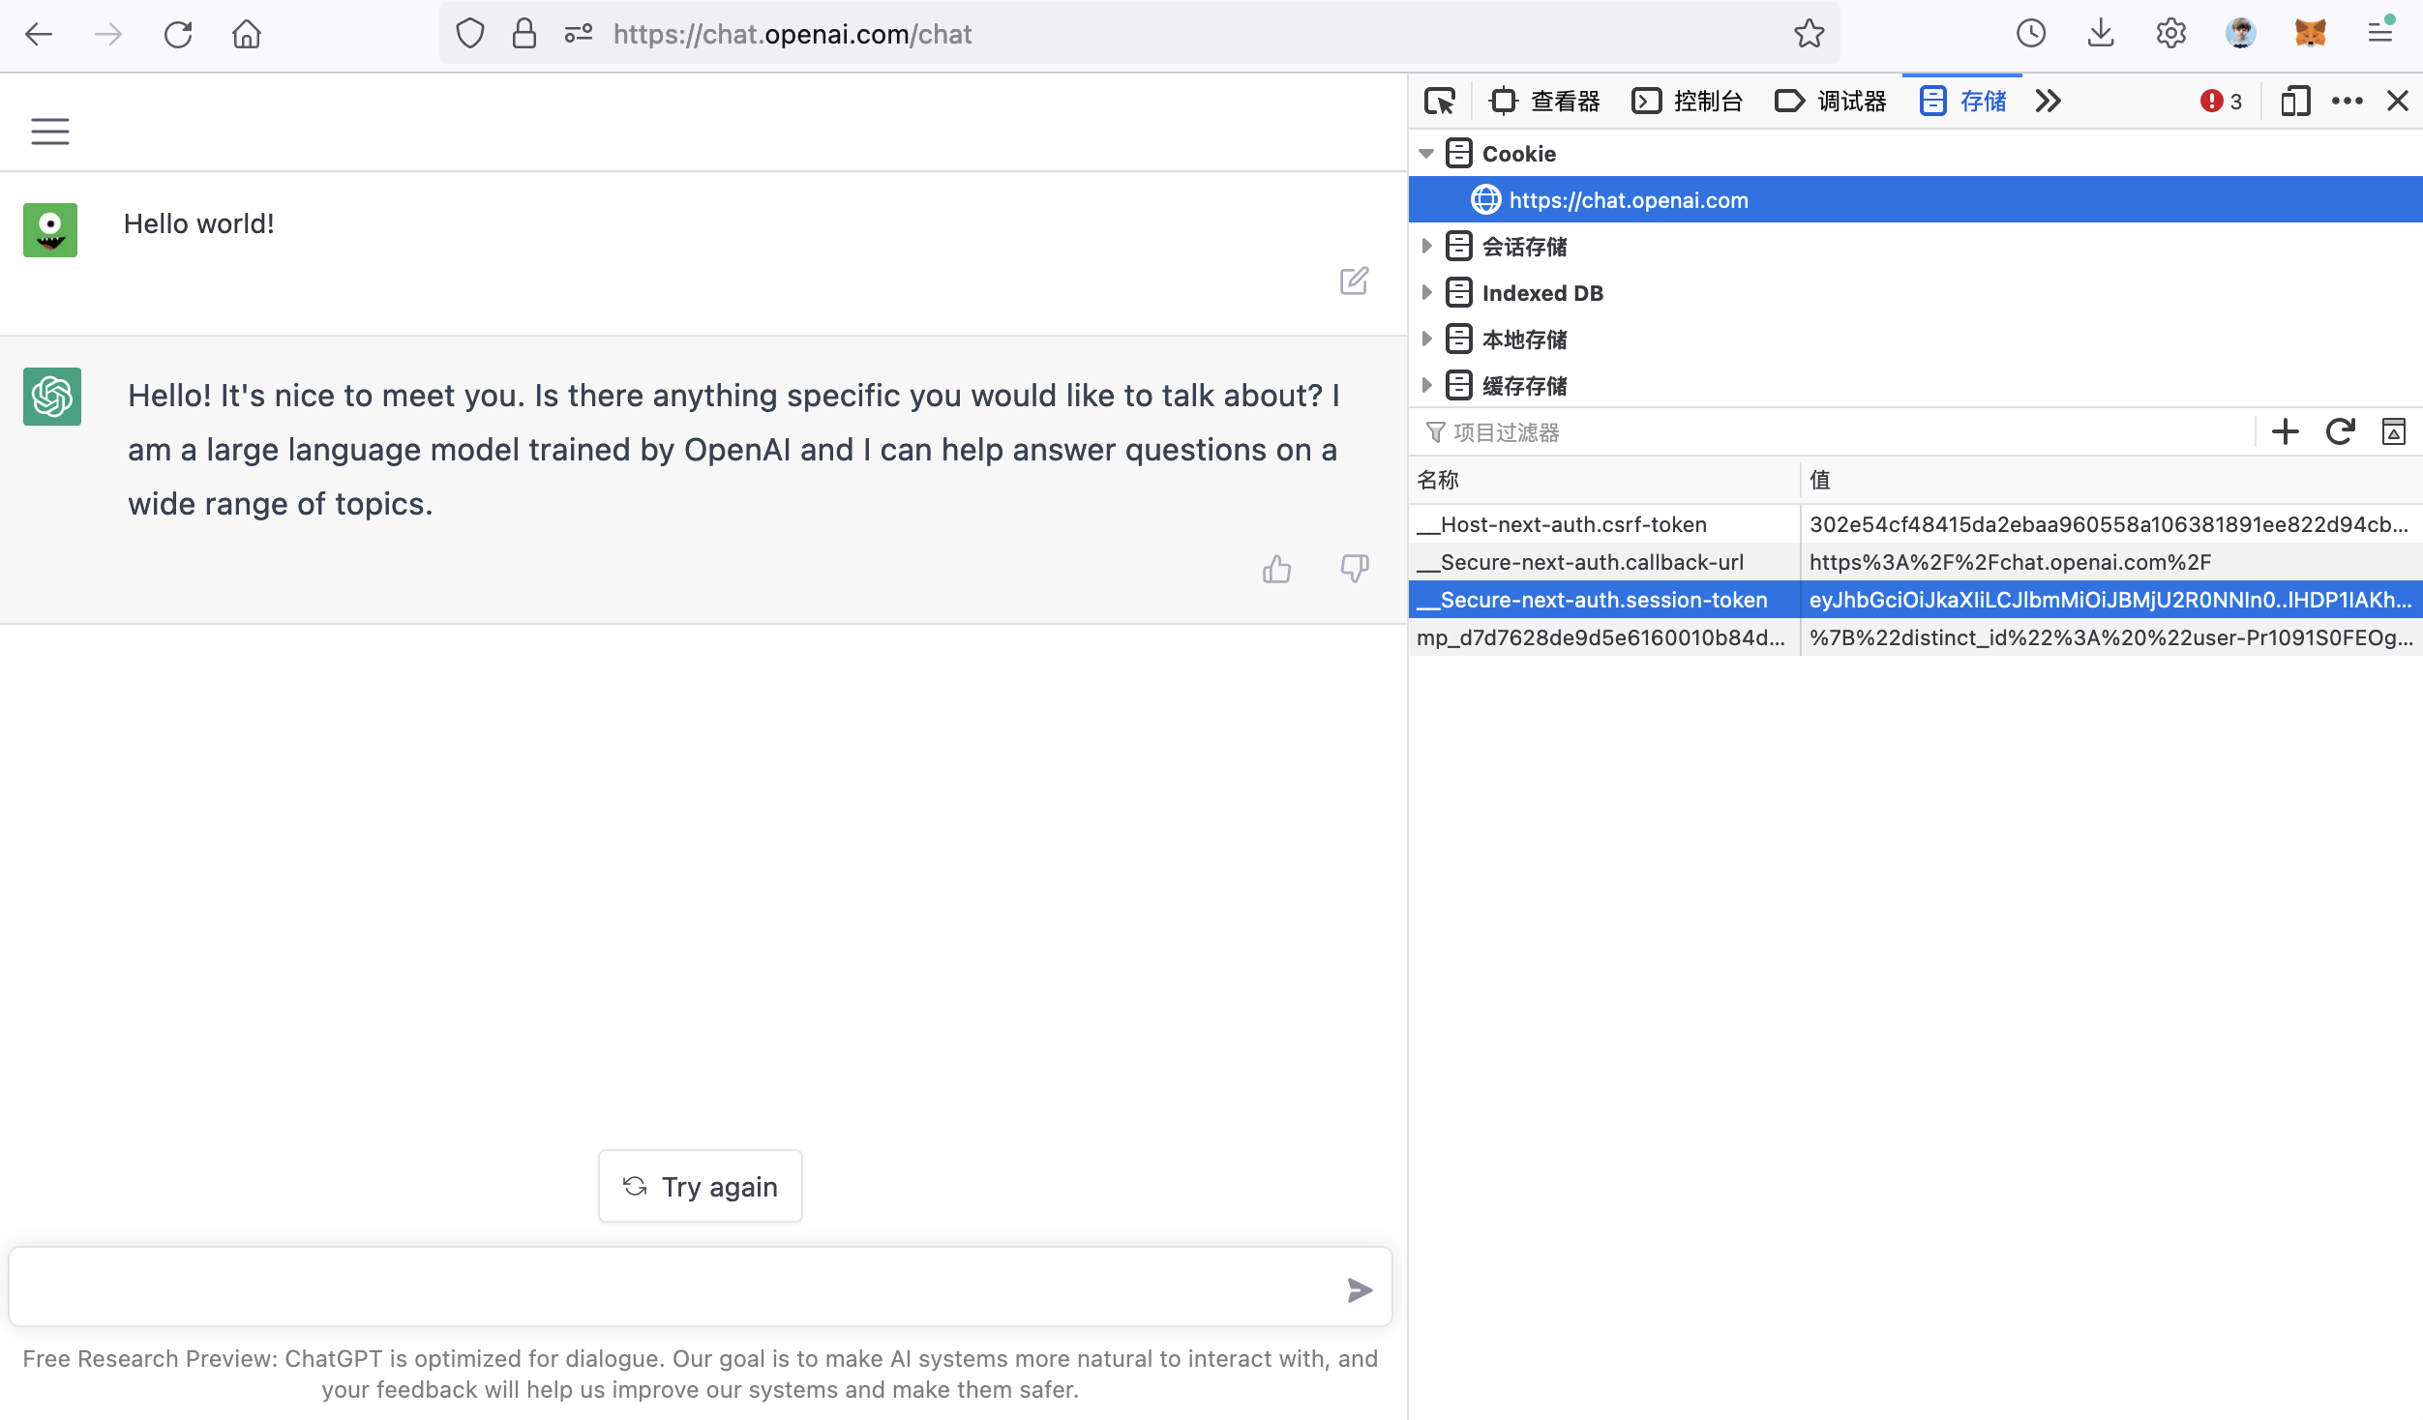The width and height of the screenshot is (2423, 1420).
Task: Open the hamburger sidebar menu
Action: tap(50, 132)
